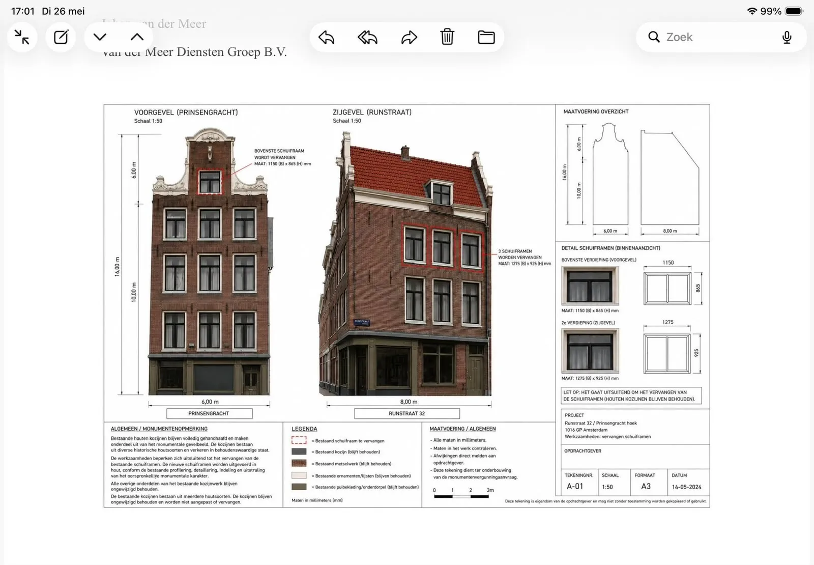The image size is (814, 565).
Task: Tap the date Di 26 mei in status bar
Action: (63, 11)
